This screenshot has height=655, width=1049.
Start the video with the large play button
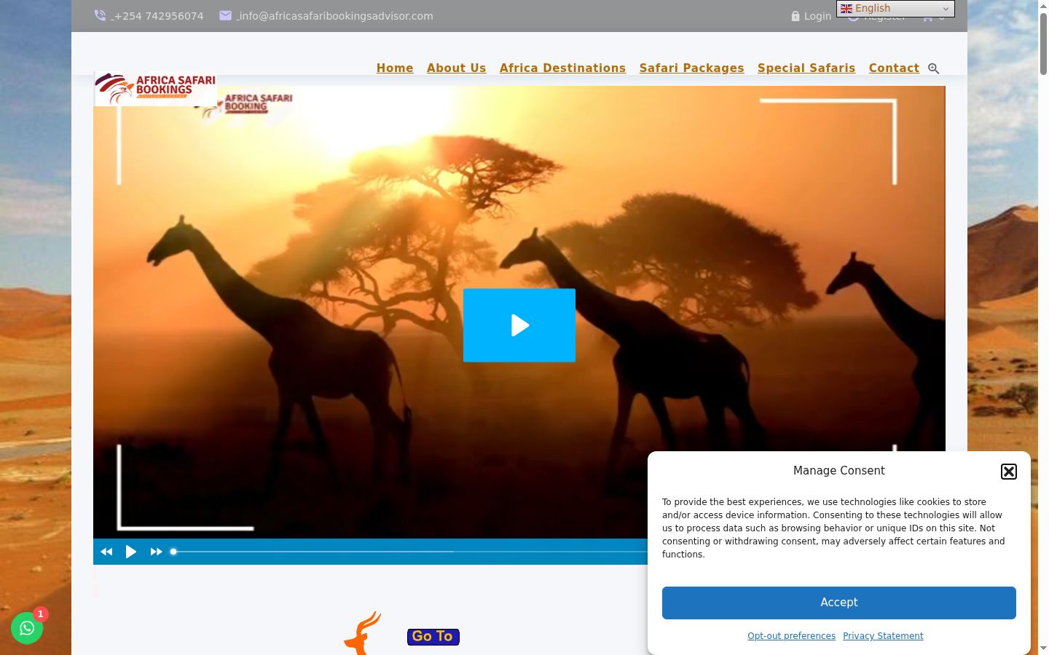pos(519,325)
